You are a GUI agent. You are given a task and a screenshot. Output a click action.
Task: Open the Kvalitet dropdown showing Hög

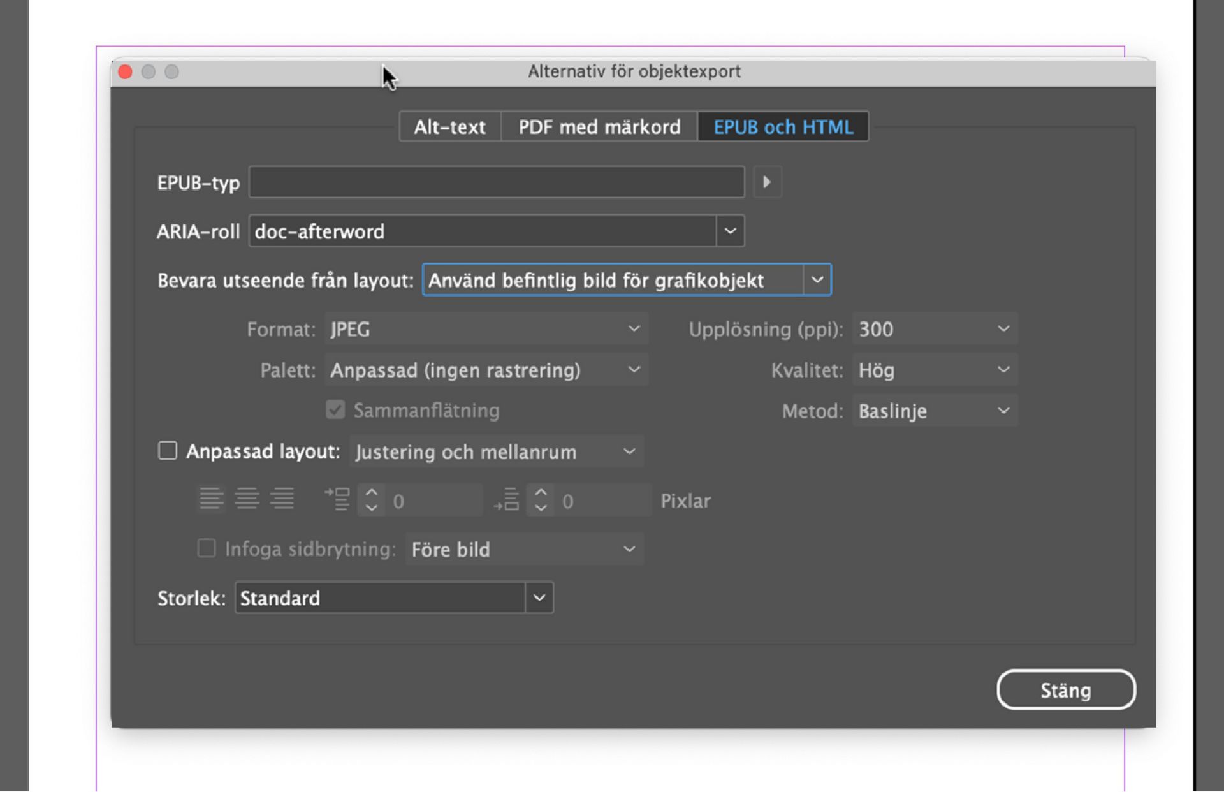1003,370
